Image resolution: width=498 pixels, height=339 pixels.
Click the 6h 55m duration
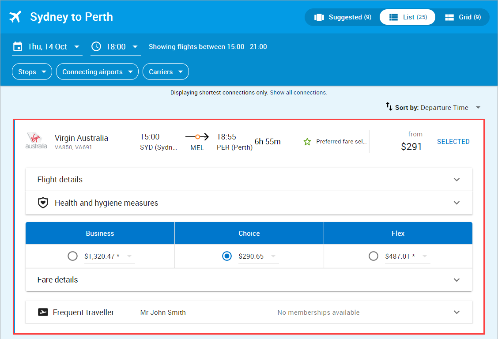(x=268, y=142)
